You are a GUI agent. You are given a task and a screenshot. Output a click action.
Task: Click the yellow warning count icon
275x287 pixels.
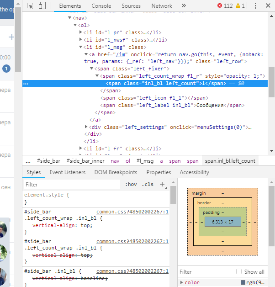tap(238, 6)
